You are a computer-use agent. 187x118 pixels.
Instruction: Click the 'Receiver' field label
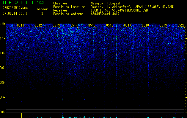click(60, 10)
